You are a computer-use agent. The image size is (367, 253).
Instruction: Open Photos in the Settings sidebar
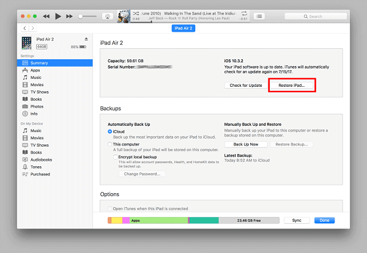pos(37,106)
